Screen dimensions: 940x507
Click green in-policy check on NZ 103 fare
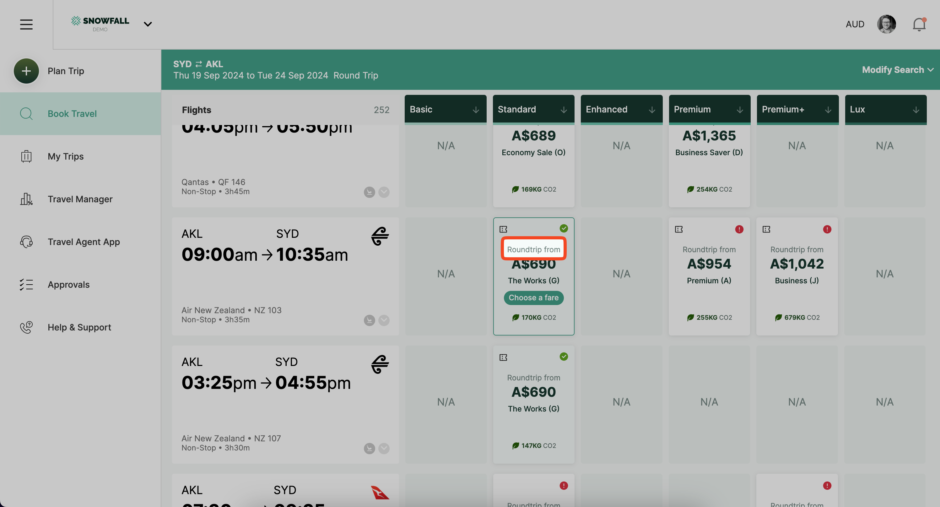click(x=564, y=228)
